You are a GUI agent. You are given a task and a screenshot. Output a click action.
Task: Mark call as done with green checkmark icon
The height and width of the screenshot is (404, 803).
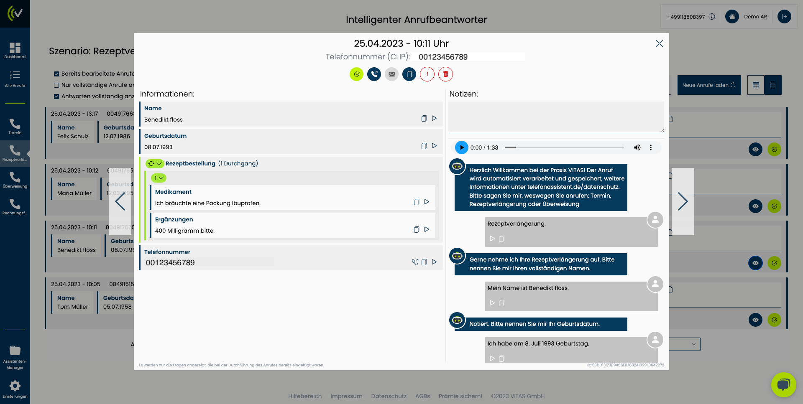pos(356,74)
